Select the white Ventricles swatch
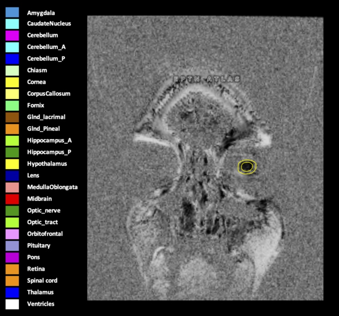The width and height of the screenshot is (339, 316). pos(12,304)
